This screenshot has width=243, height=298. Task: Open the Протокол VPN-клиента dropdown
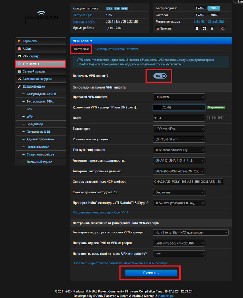(179, 97)
